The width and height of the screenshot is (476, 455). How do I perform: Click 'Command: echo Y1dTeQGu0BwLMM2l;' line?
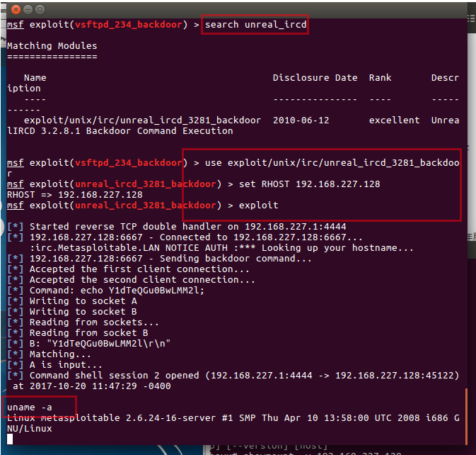tap(105, 291)
